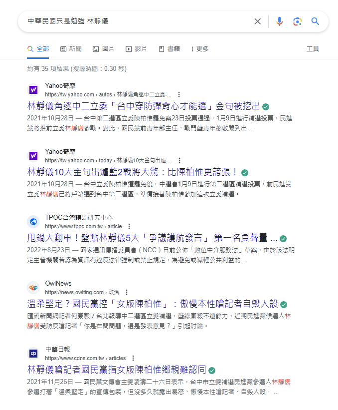Image resolution: width=338 pixels, height=410 pixels.
Task: Click inside the search query input field
Action: click(x=138, y=21)
